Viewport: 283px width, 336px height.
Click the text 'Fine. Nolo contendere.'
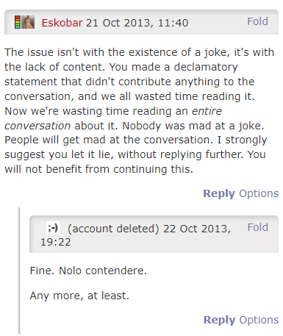click(88, 271)
